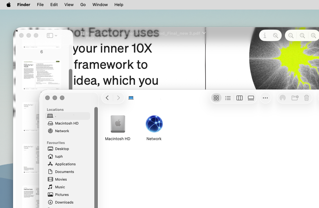
Task: Click the computer icon in Finder title
Action: [131, 98]
